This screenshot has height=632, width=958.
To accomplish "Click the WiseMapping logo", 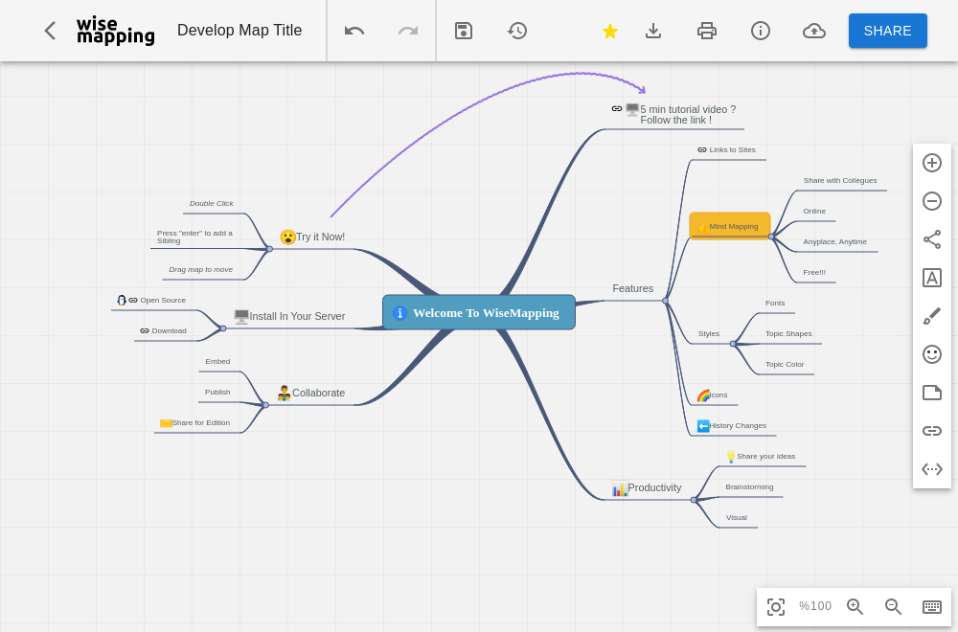I will click(x=116, y=31).
